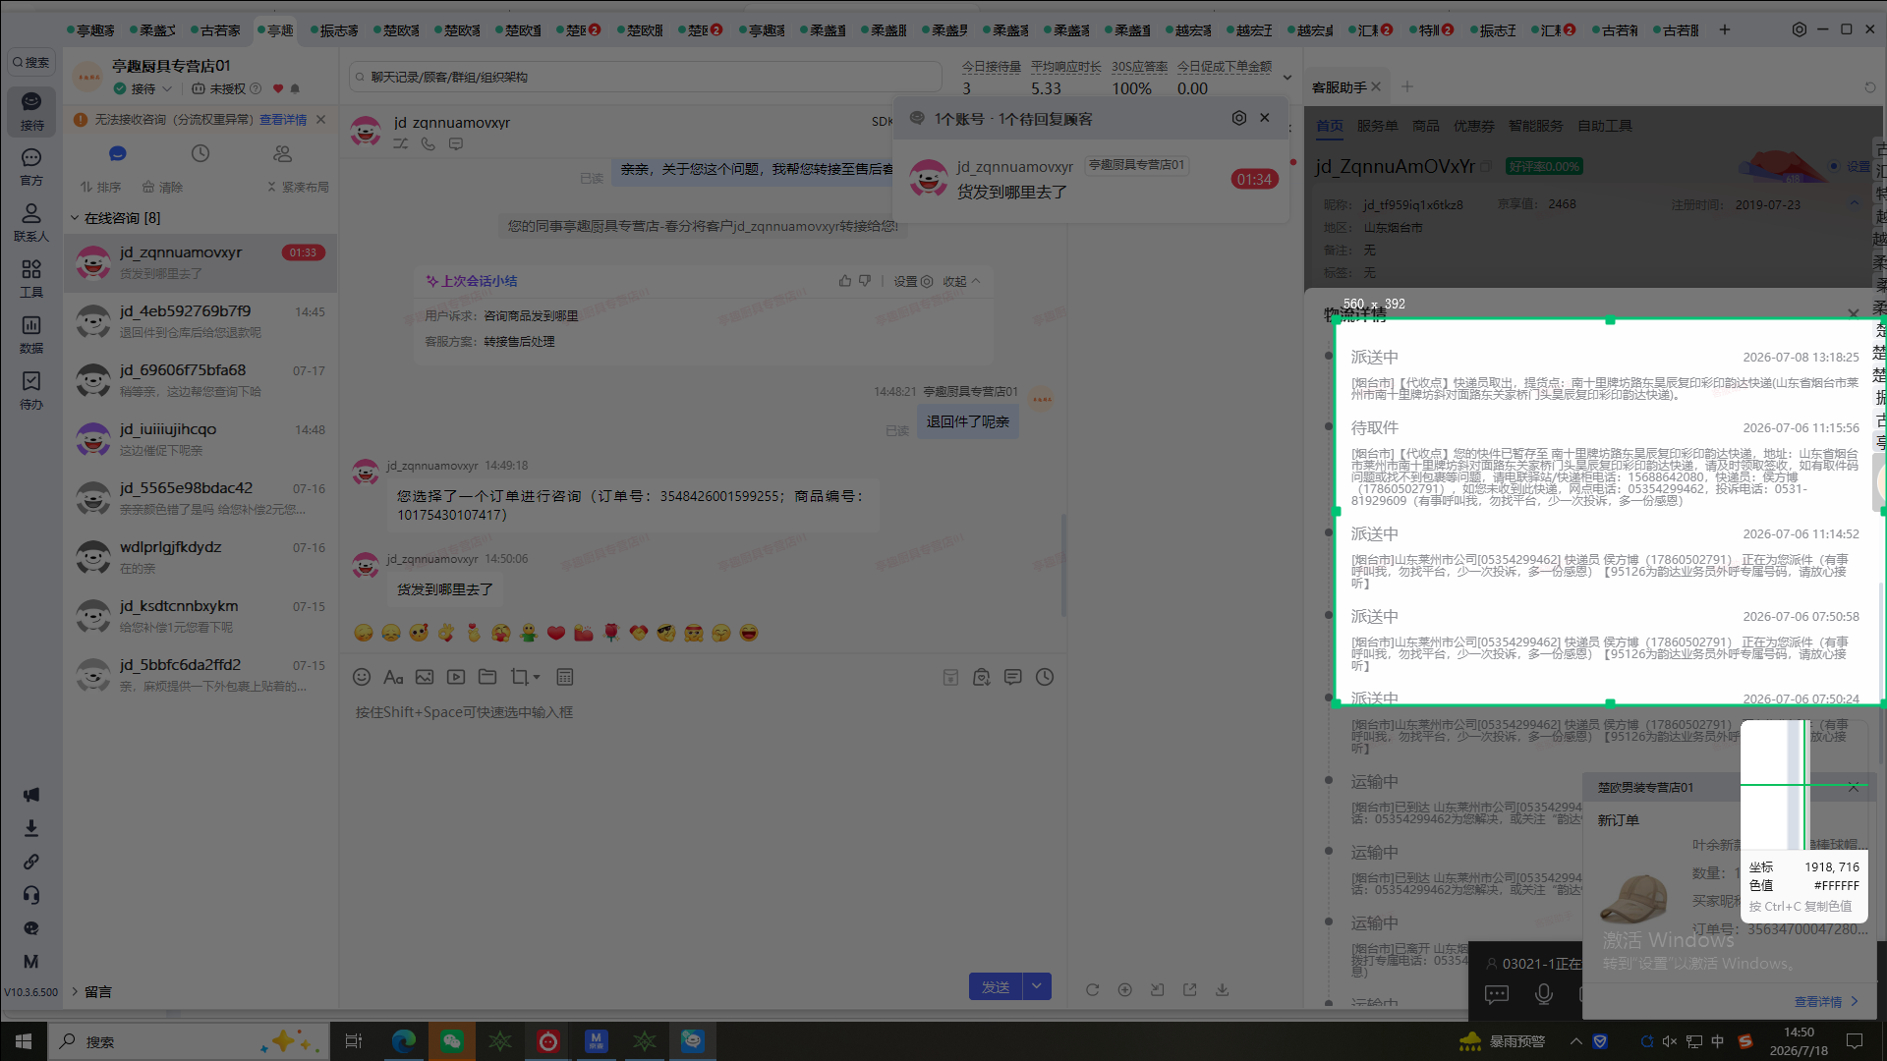
Task: Open the emoji picker in chat toolbar
Action: (x=362, y=677)
